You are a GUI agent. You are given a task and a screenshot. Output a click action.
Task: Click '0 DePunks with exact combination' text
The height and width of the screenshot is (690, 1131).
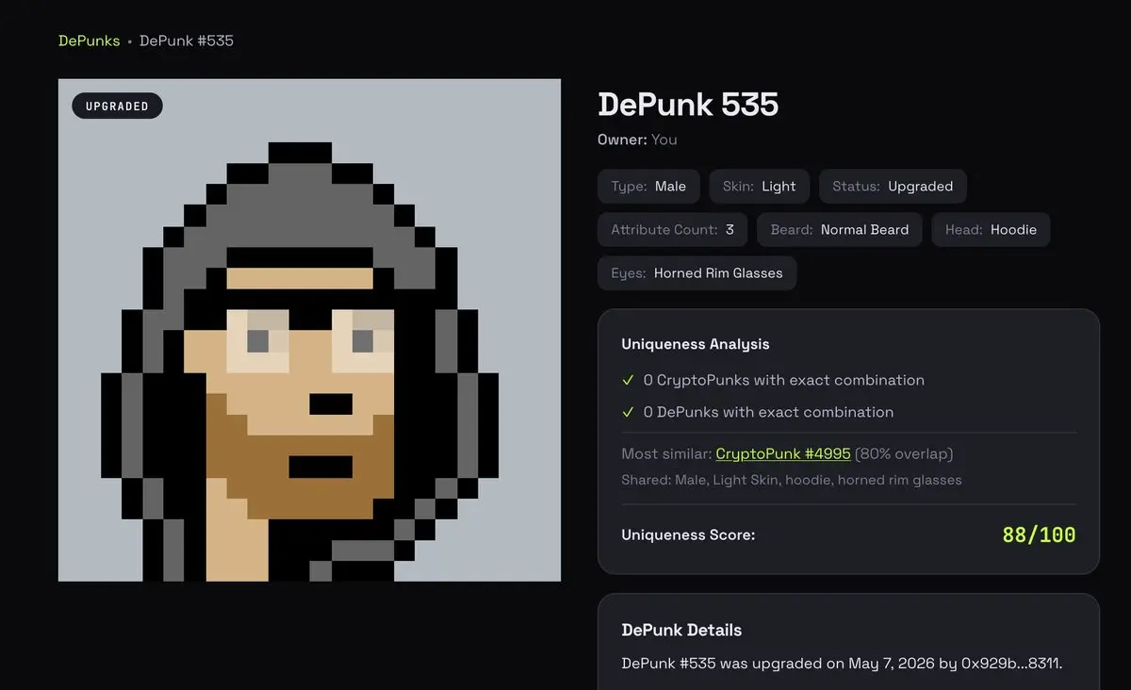[x=769, y=412]
